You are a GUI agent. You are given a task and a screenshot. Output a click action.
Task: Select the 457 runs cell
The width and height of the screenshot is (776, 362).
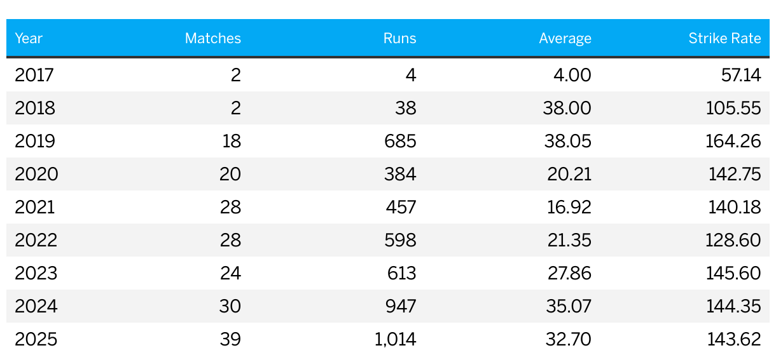coord(400,207)
